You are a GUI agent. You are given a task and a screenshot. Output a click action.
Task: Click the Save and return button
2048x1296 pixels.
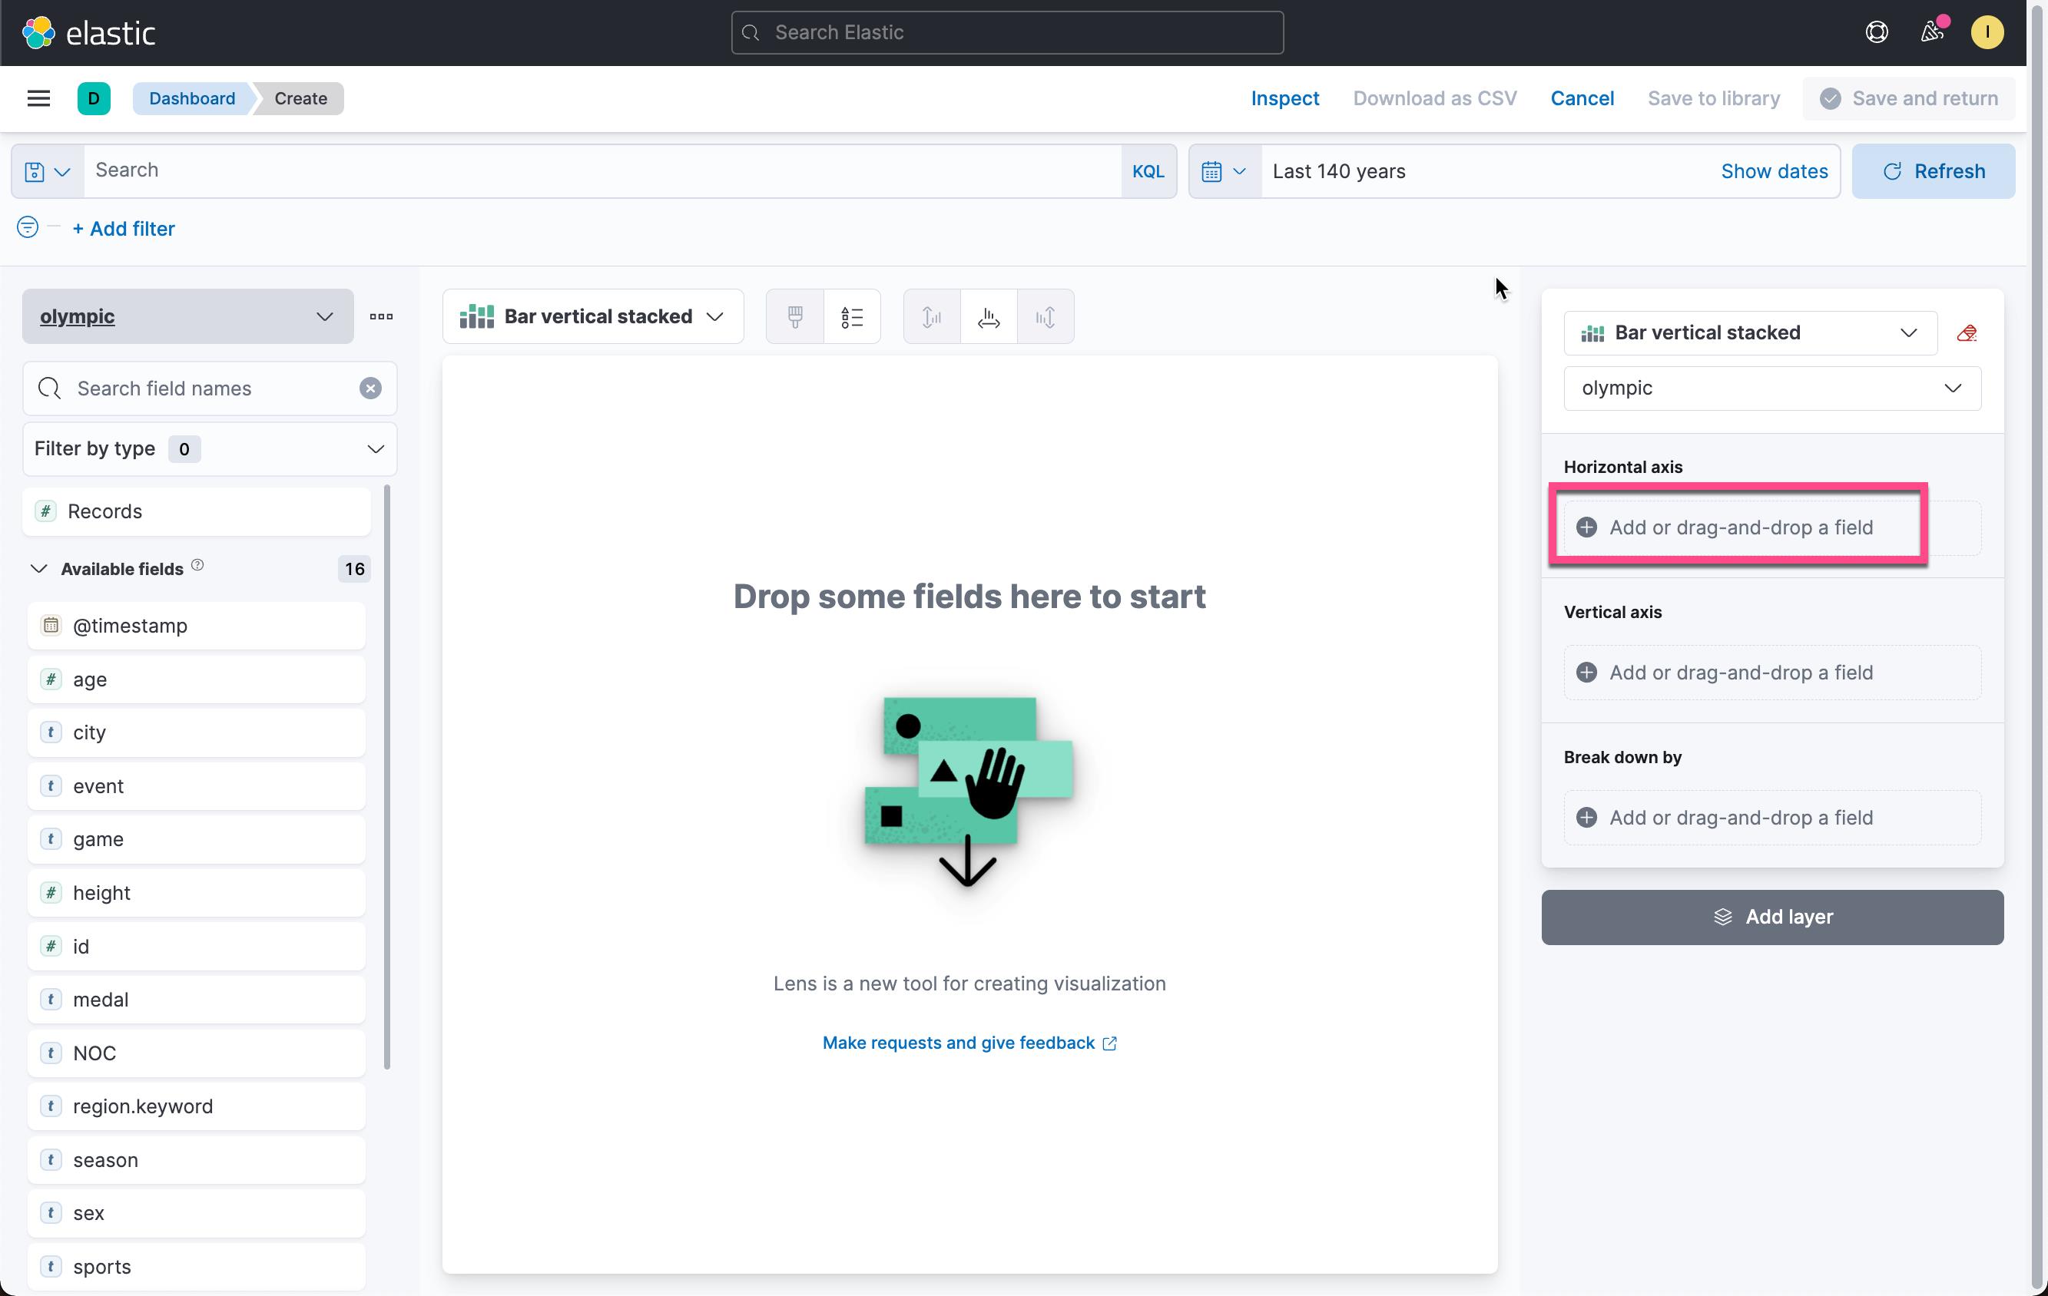1908,98
